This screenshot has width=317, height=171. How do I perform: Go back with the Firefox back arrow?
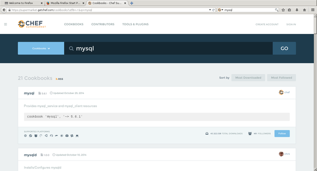click(4, 10)
